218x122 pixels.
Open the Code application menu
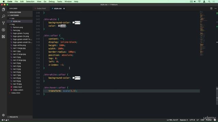(10, 1)
